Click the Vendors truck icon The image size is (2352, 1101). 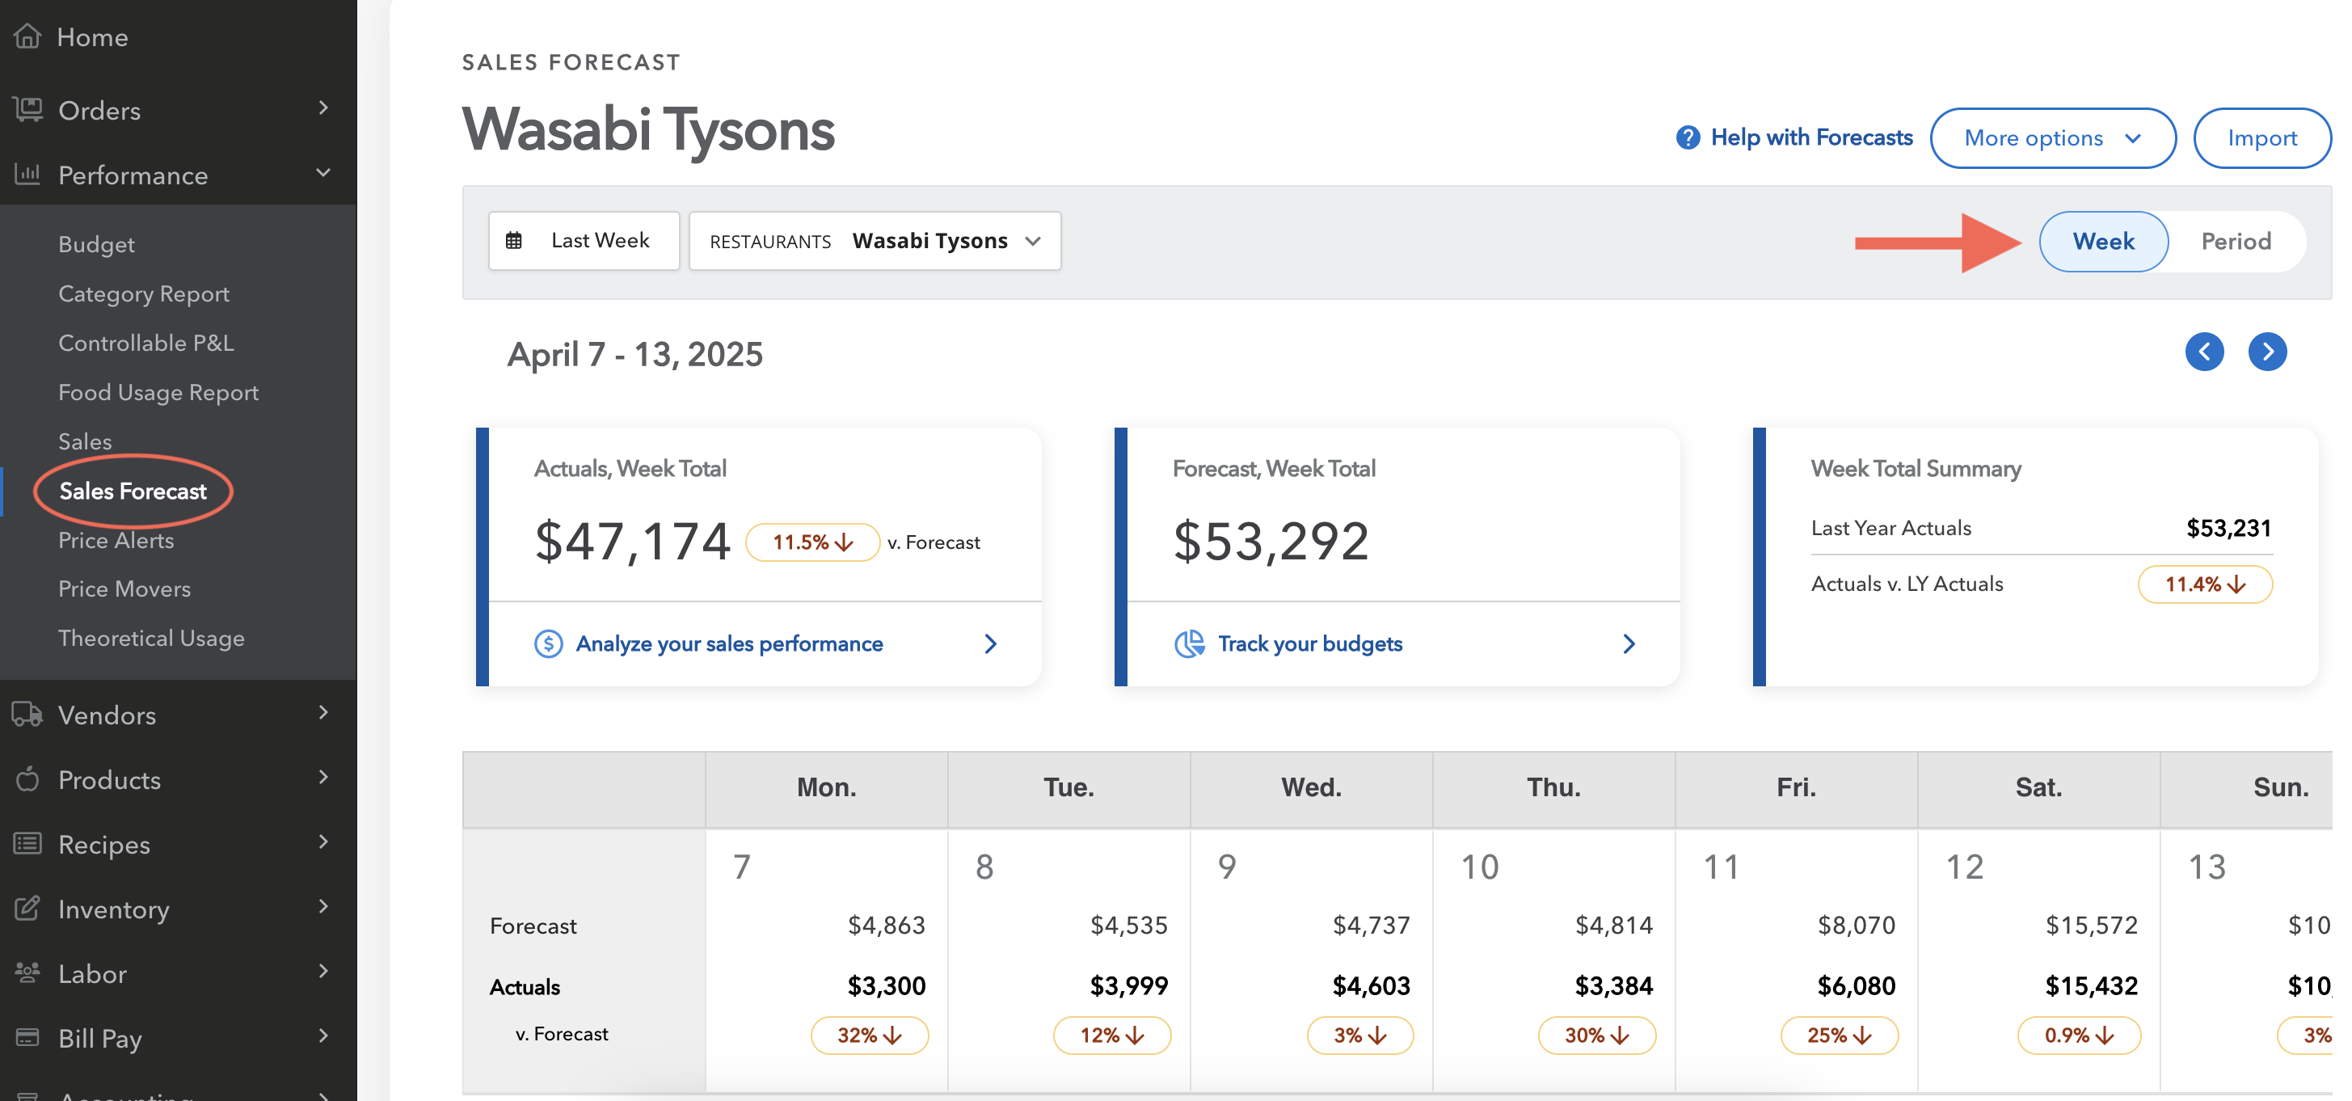coord(27,714)
